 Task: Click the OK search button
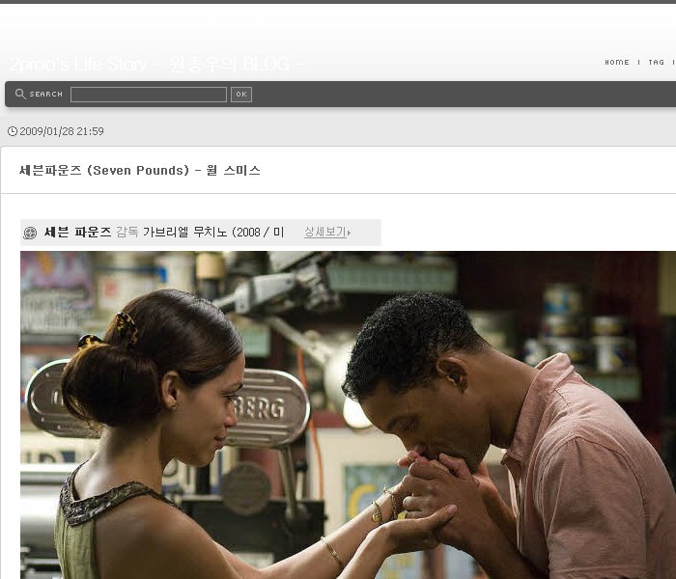coord(241,95)
